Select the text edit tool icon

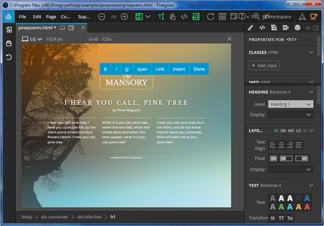[x=161, y=17]
